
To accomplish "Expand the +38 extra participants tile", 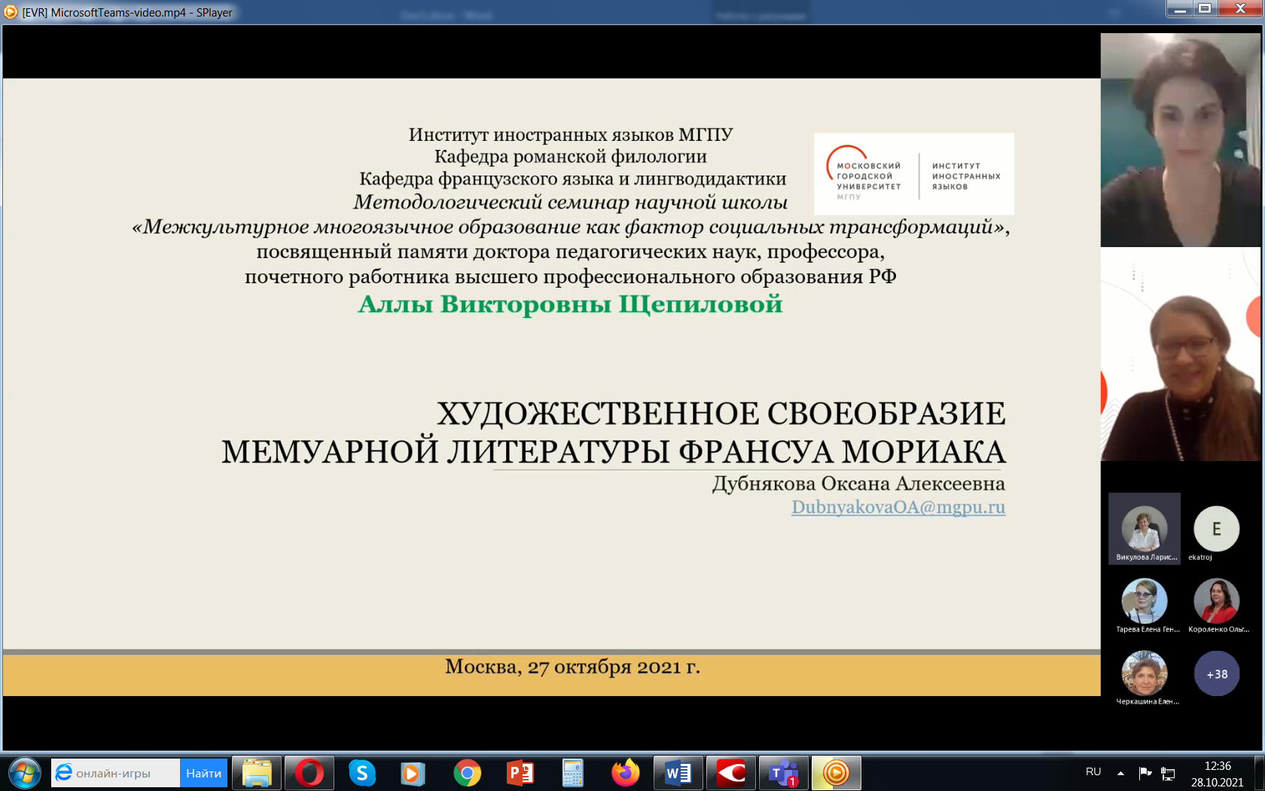I will pos(1218,674).
